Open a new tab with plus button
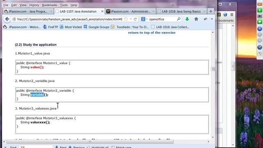263x148 pixels. click(x=211, y=12)
